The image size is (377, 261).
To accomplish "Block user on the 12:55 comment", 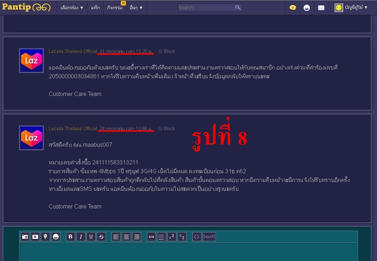I will (167, 129).
